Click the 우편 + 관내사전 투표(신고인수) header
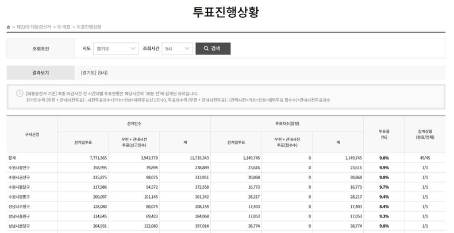The width and height of the screenshot is (454, 233). coord(134,142)
